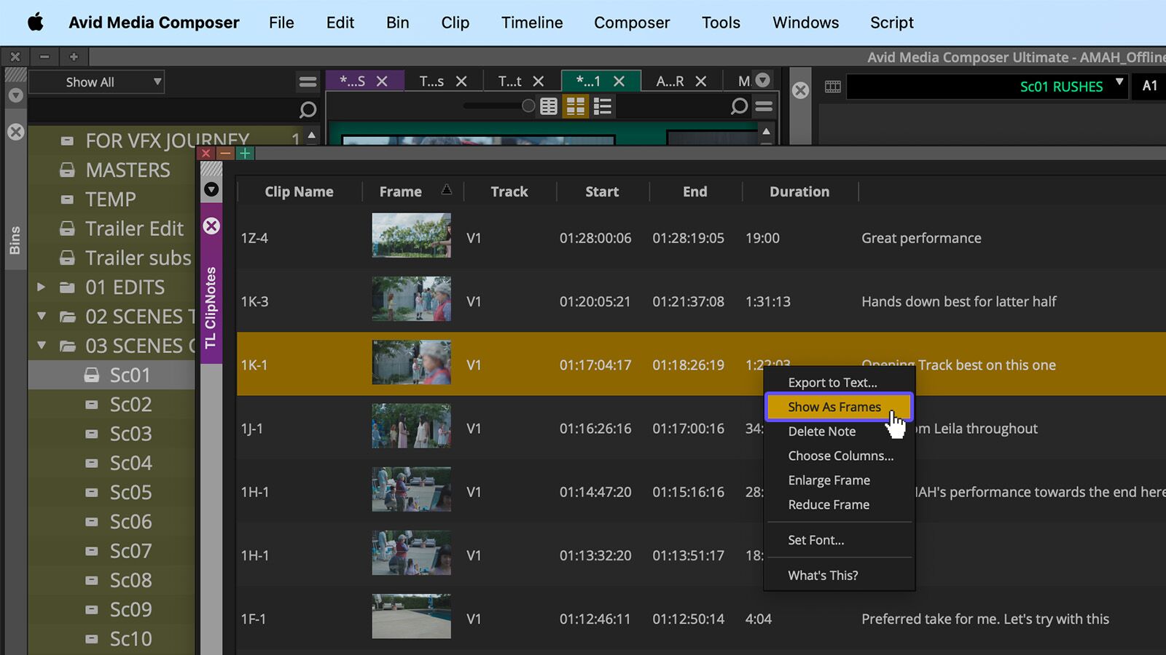The image size is (1166, 655).
Task: Choose Show As Frames from context menu
Action: [834, 407]
